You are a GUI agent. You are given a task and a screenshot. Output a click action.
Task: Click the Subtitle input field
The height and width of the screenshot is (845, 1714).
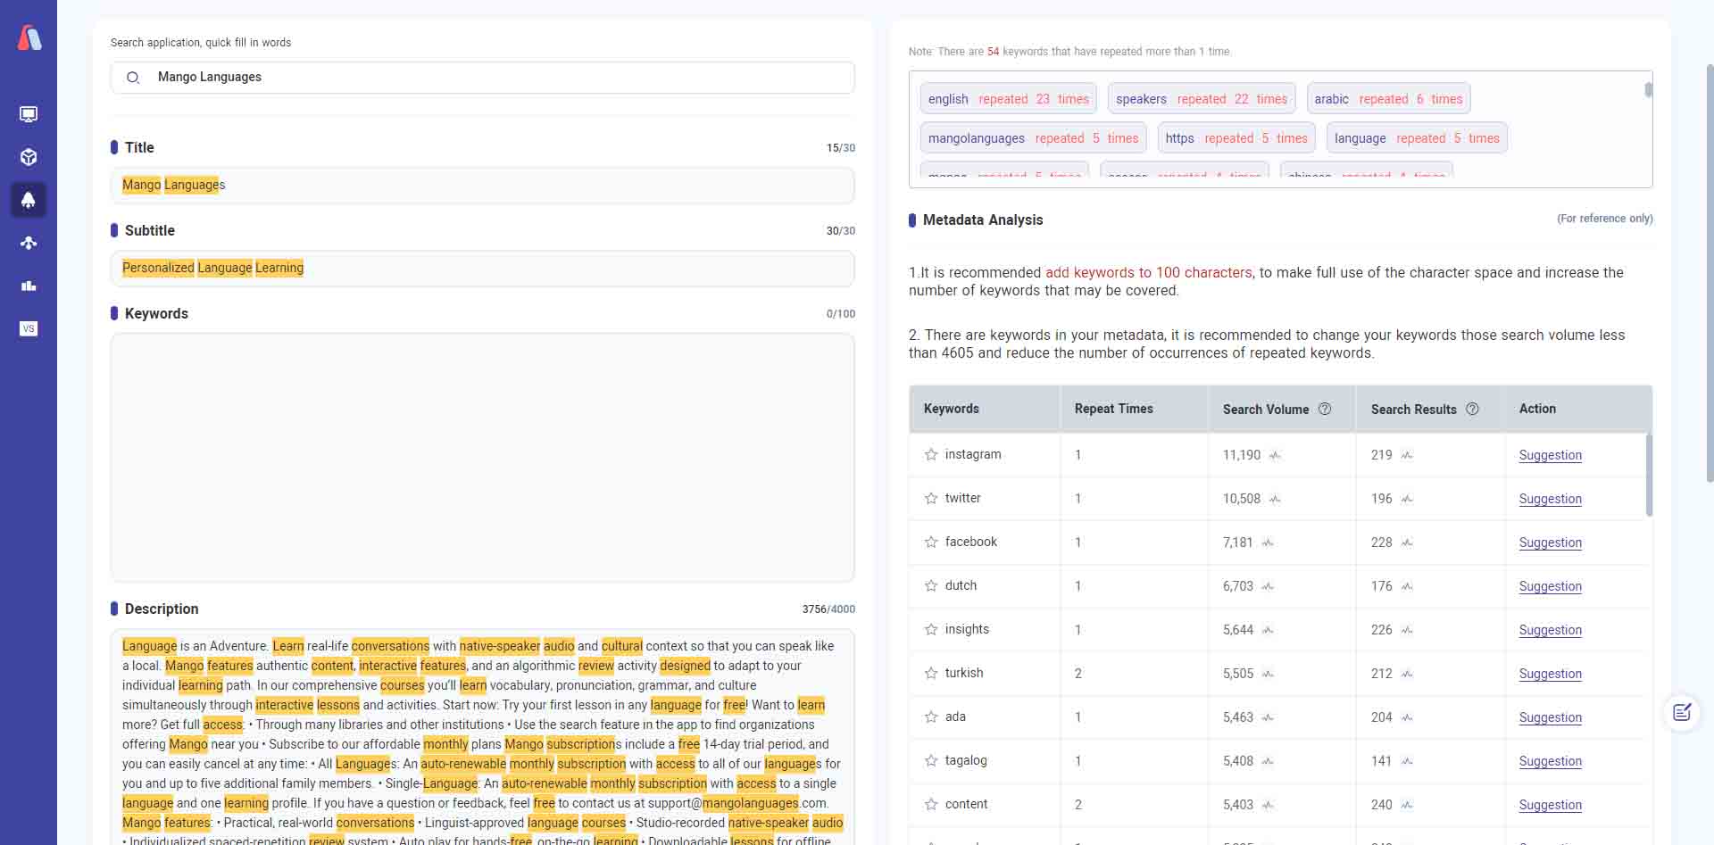(482, 269)
